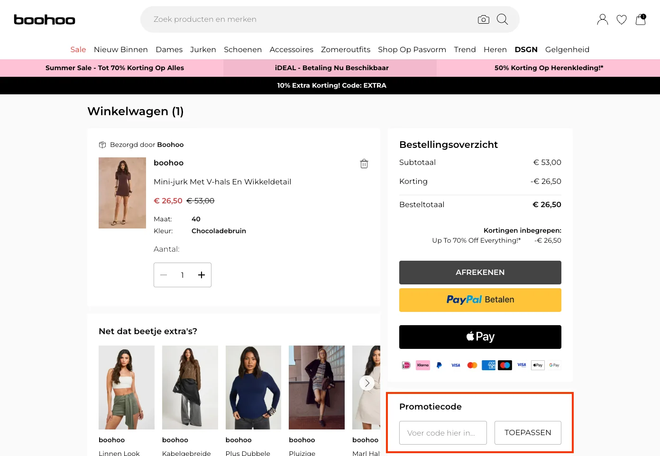
Task: Delete the mini-jurk with trash icon
Action: (x=364, y=164)
